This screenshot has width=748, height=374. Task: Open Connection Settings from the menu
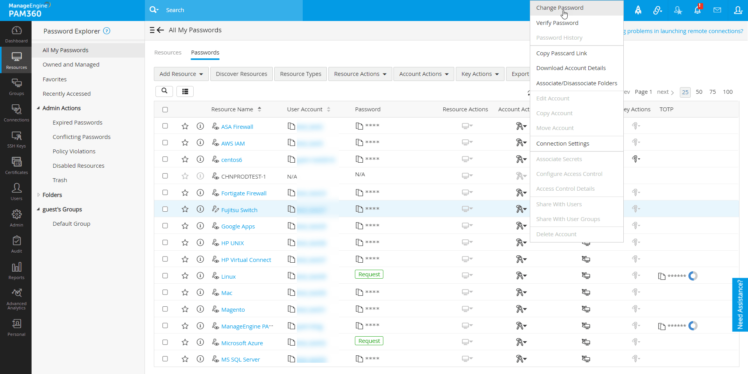pos(577,144)
